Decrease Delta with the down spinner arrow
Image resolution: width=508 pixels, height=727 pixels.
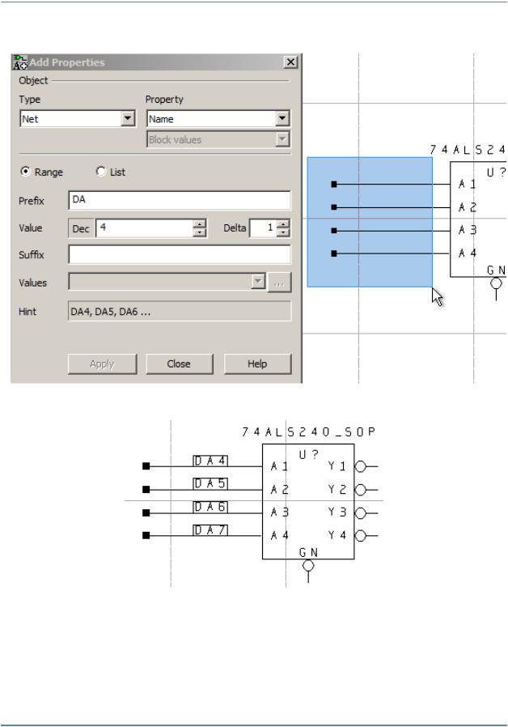(283, 232)
